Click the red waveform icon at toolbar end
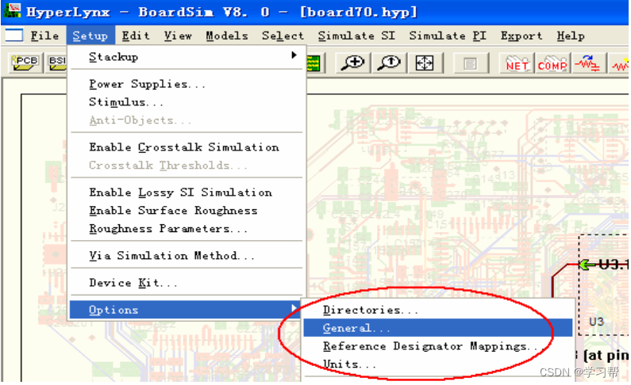631x385 pixels. point(619,63)
